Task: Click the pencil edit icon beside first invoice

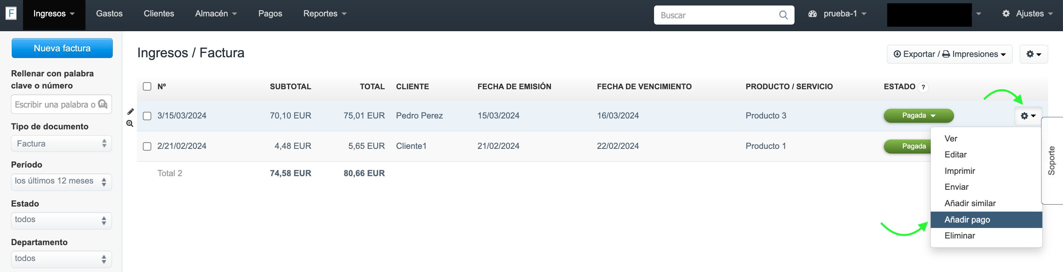Action: [x=130, y=111]
